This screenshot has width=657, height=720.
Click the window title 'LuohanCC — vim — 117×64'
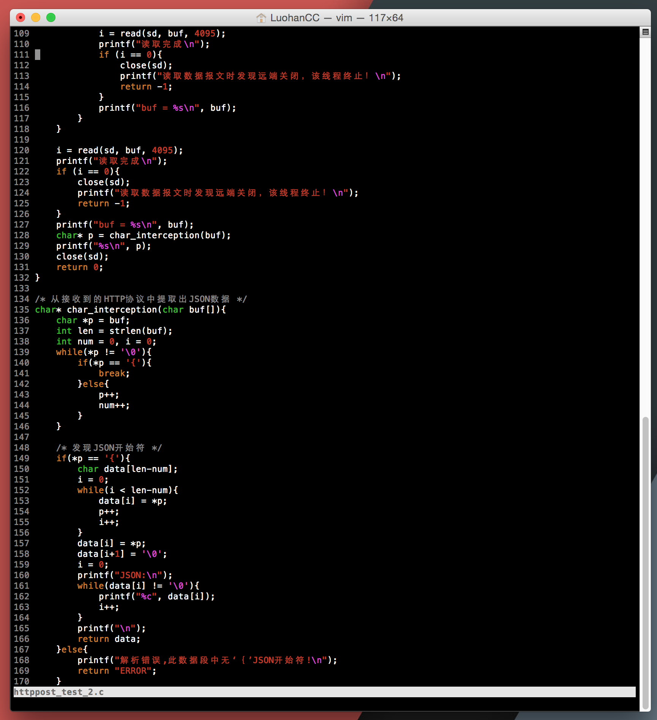[x=336, y=18]
